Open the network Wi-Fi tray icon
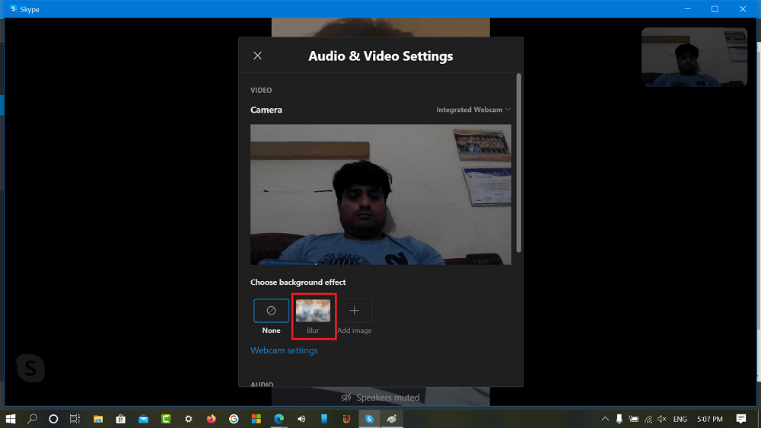Screen dimensions: 761x428 click(x=648, y=419)
